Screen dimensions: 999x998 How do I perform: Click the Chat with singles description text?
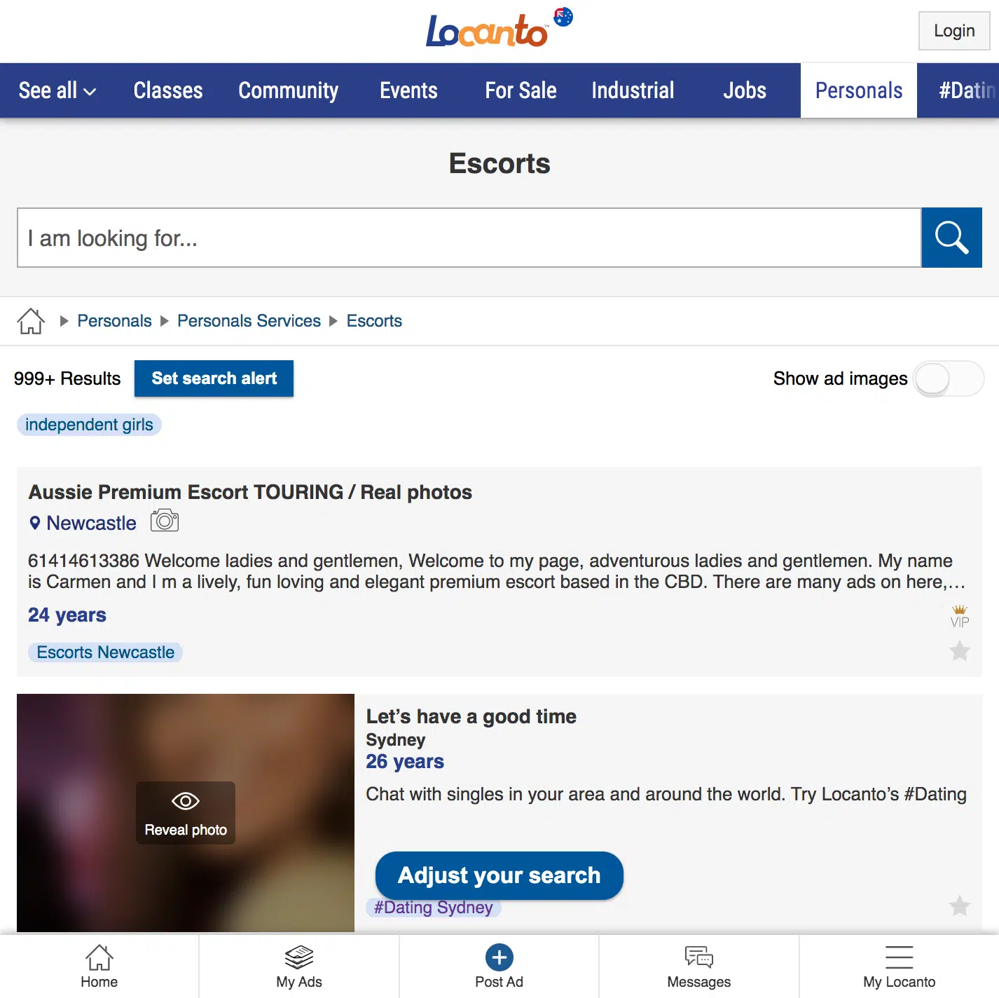coord(666,794)
